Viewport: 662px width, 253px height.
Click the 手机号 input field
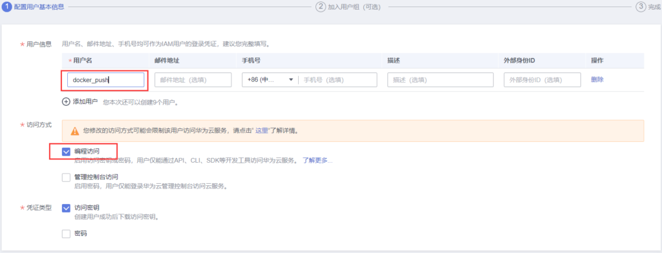point(337,79)
